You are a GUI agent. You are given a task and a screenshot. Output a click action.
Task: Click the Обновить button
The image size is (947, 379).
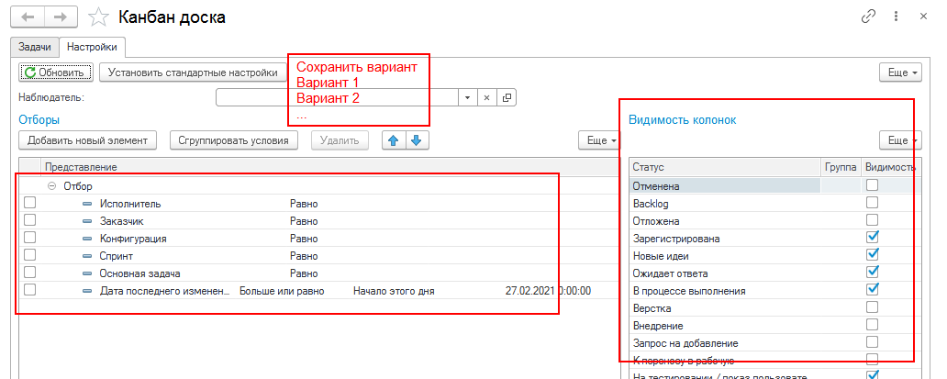[x=56, y=72]
